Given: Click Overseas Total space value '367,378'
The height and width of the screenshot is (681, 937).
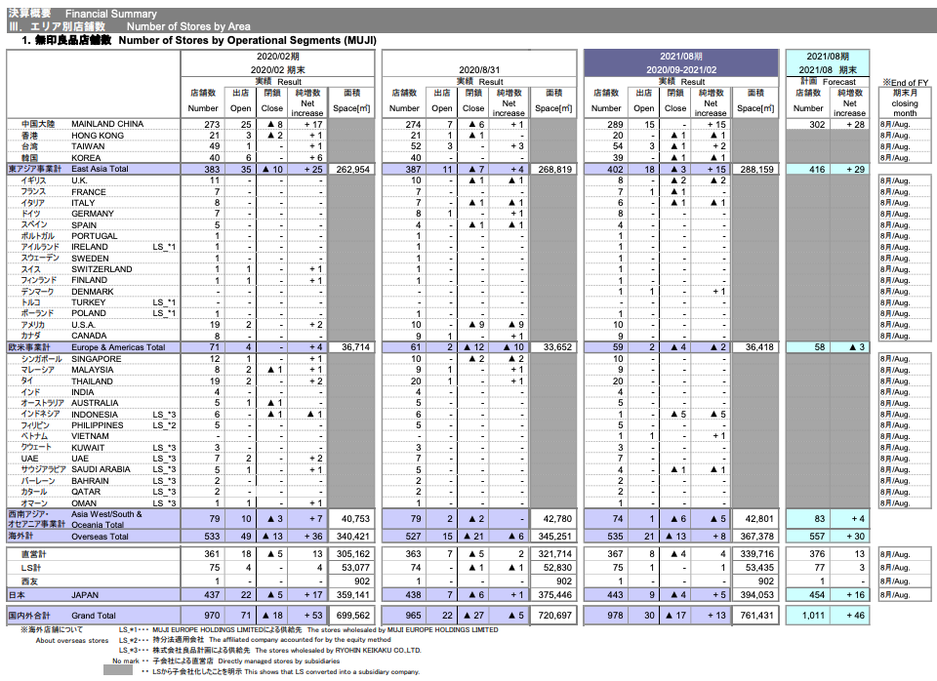Looking at the screenshot, I should (756, 537).
